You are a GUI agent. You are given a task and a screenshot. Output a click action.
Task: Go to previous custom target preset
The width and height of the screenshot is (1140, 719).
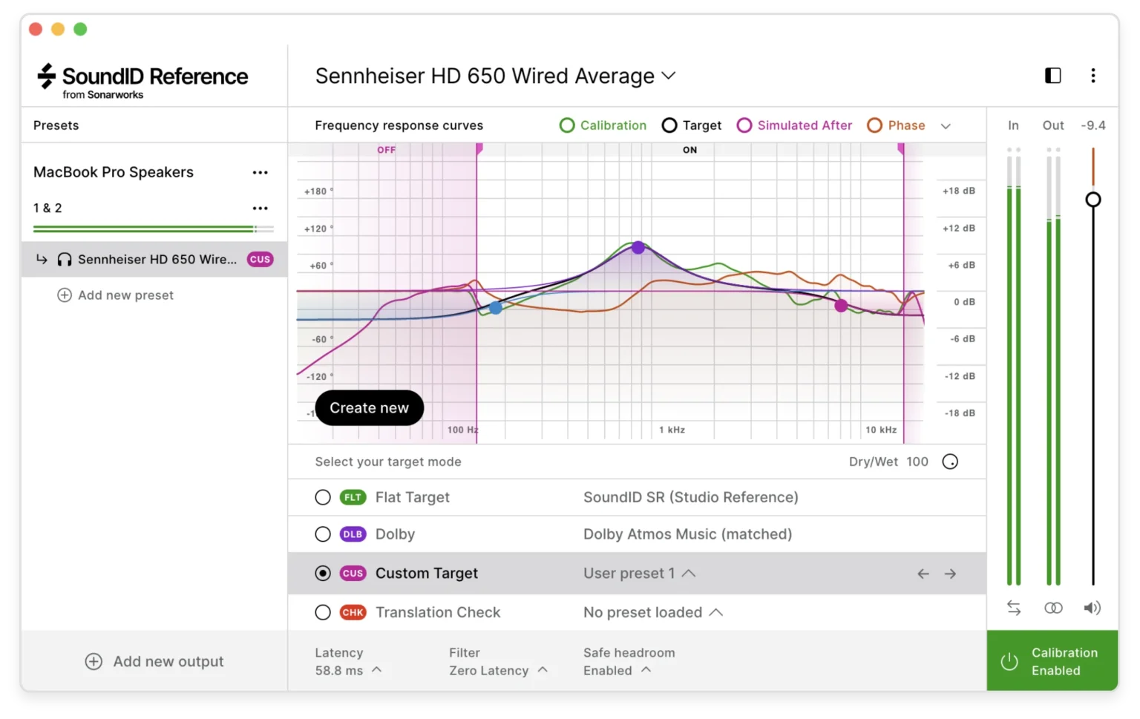(923, 574)
